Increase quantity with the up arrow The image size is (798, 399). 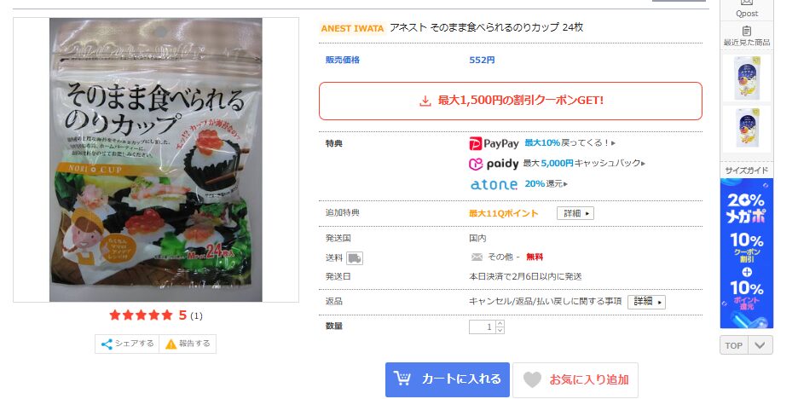point(500,324)
